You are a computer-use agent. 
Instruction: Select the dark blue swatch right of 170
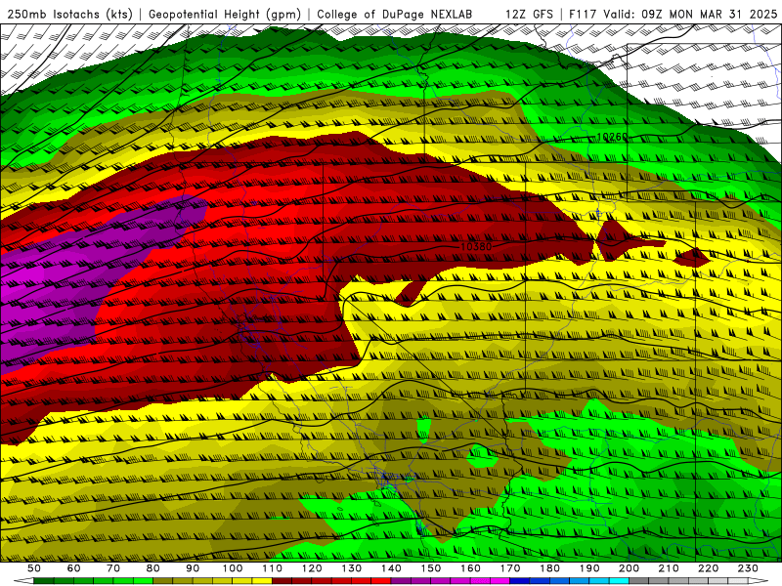[520, 581]
